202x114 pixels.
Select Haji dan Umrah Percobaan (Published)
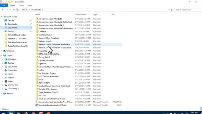(54, 44)
